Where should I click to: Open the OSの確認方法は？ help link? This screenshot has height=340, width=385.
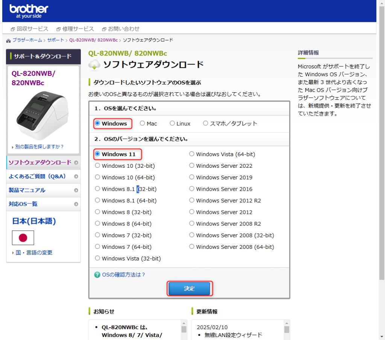click(123, 275)
